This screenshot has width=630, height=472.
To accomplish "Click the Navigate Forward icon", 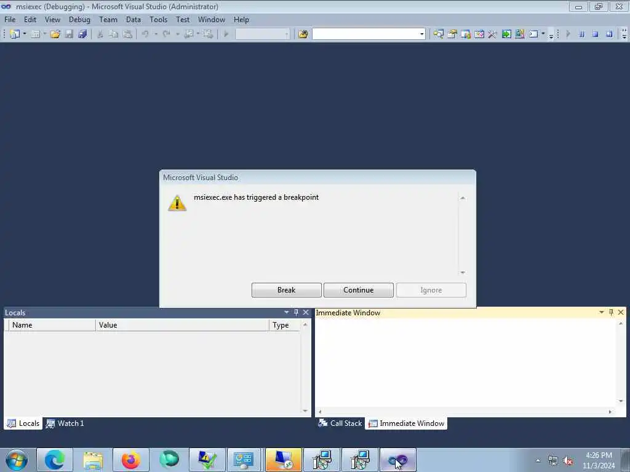I will (208, 34).
